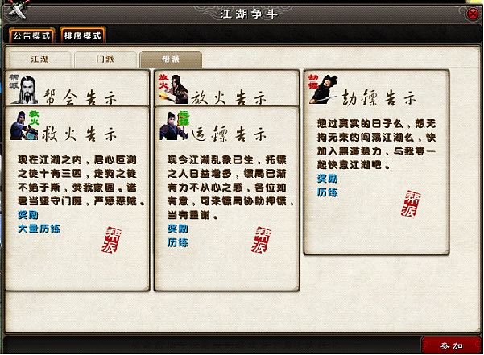Screen dimensions: 484x355
Task: Open the 江湖 tab
Action: click(x=40, y=59)
